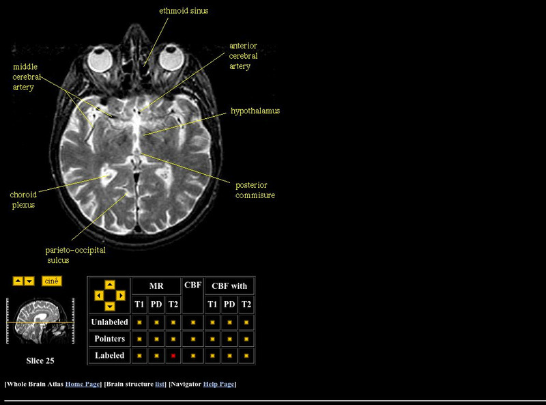Select the Pointers MR PD view
The width and height of the screenshot is (546, 405).
[156, 339]
